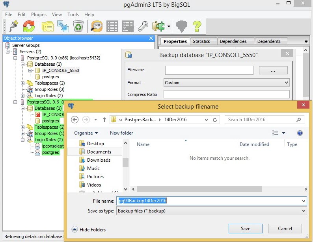Click the Search 14Dec2016 field

[x=264, y=120]
